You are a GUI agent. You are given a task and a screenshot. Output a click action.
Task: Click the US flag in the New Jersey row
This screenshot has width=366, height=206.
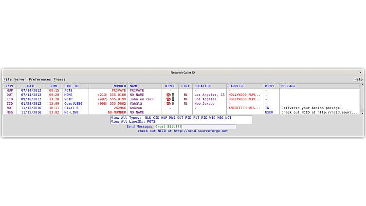[185, 104]
